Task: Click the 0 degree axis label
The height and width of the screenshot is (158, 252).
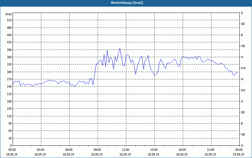Action: [11, 146]
